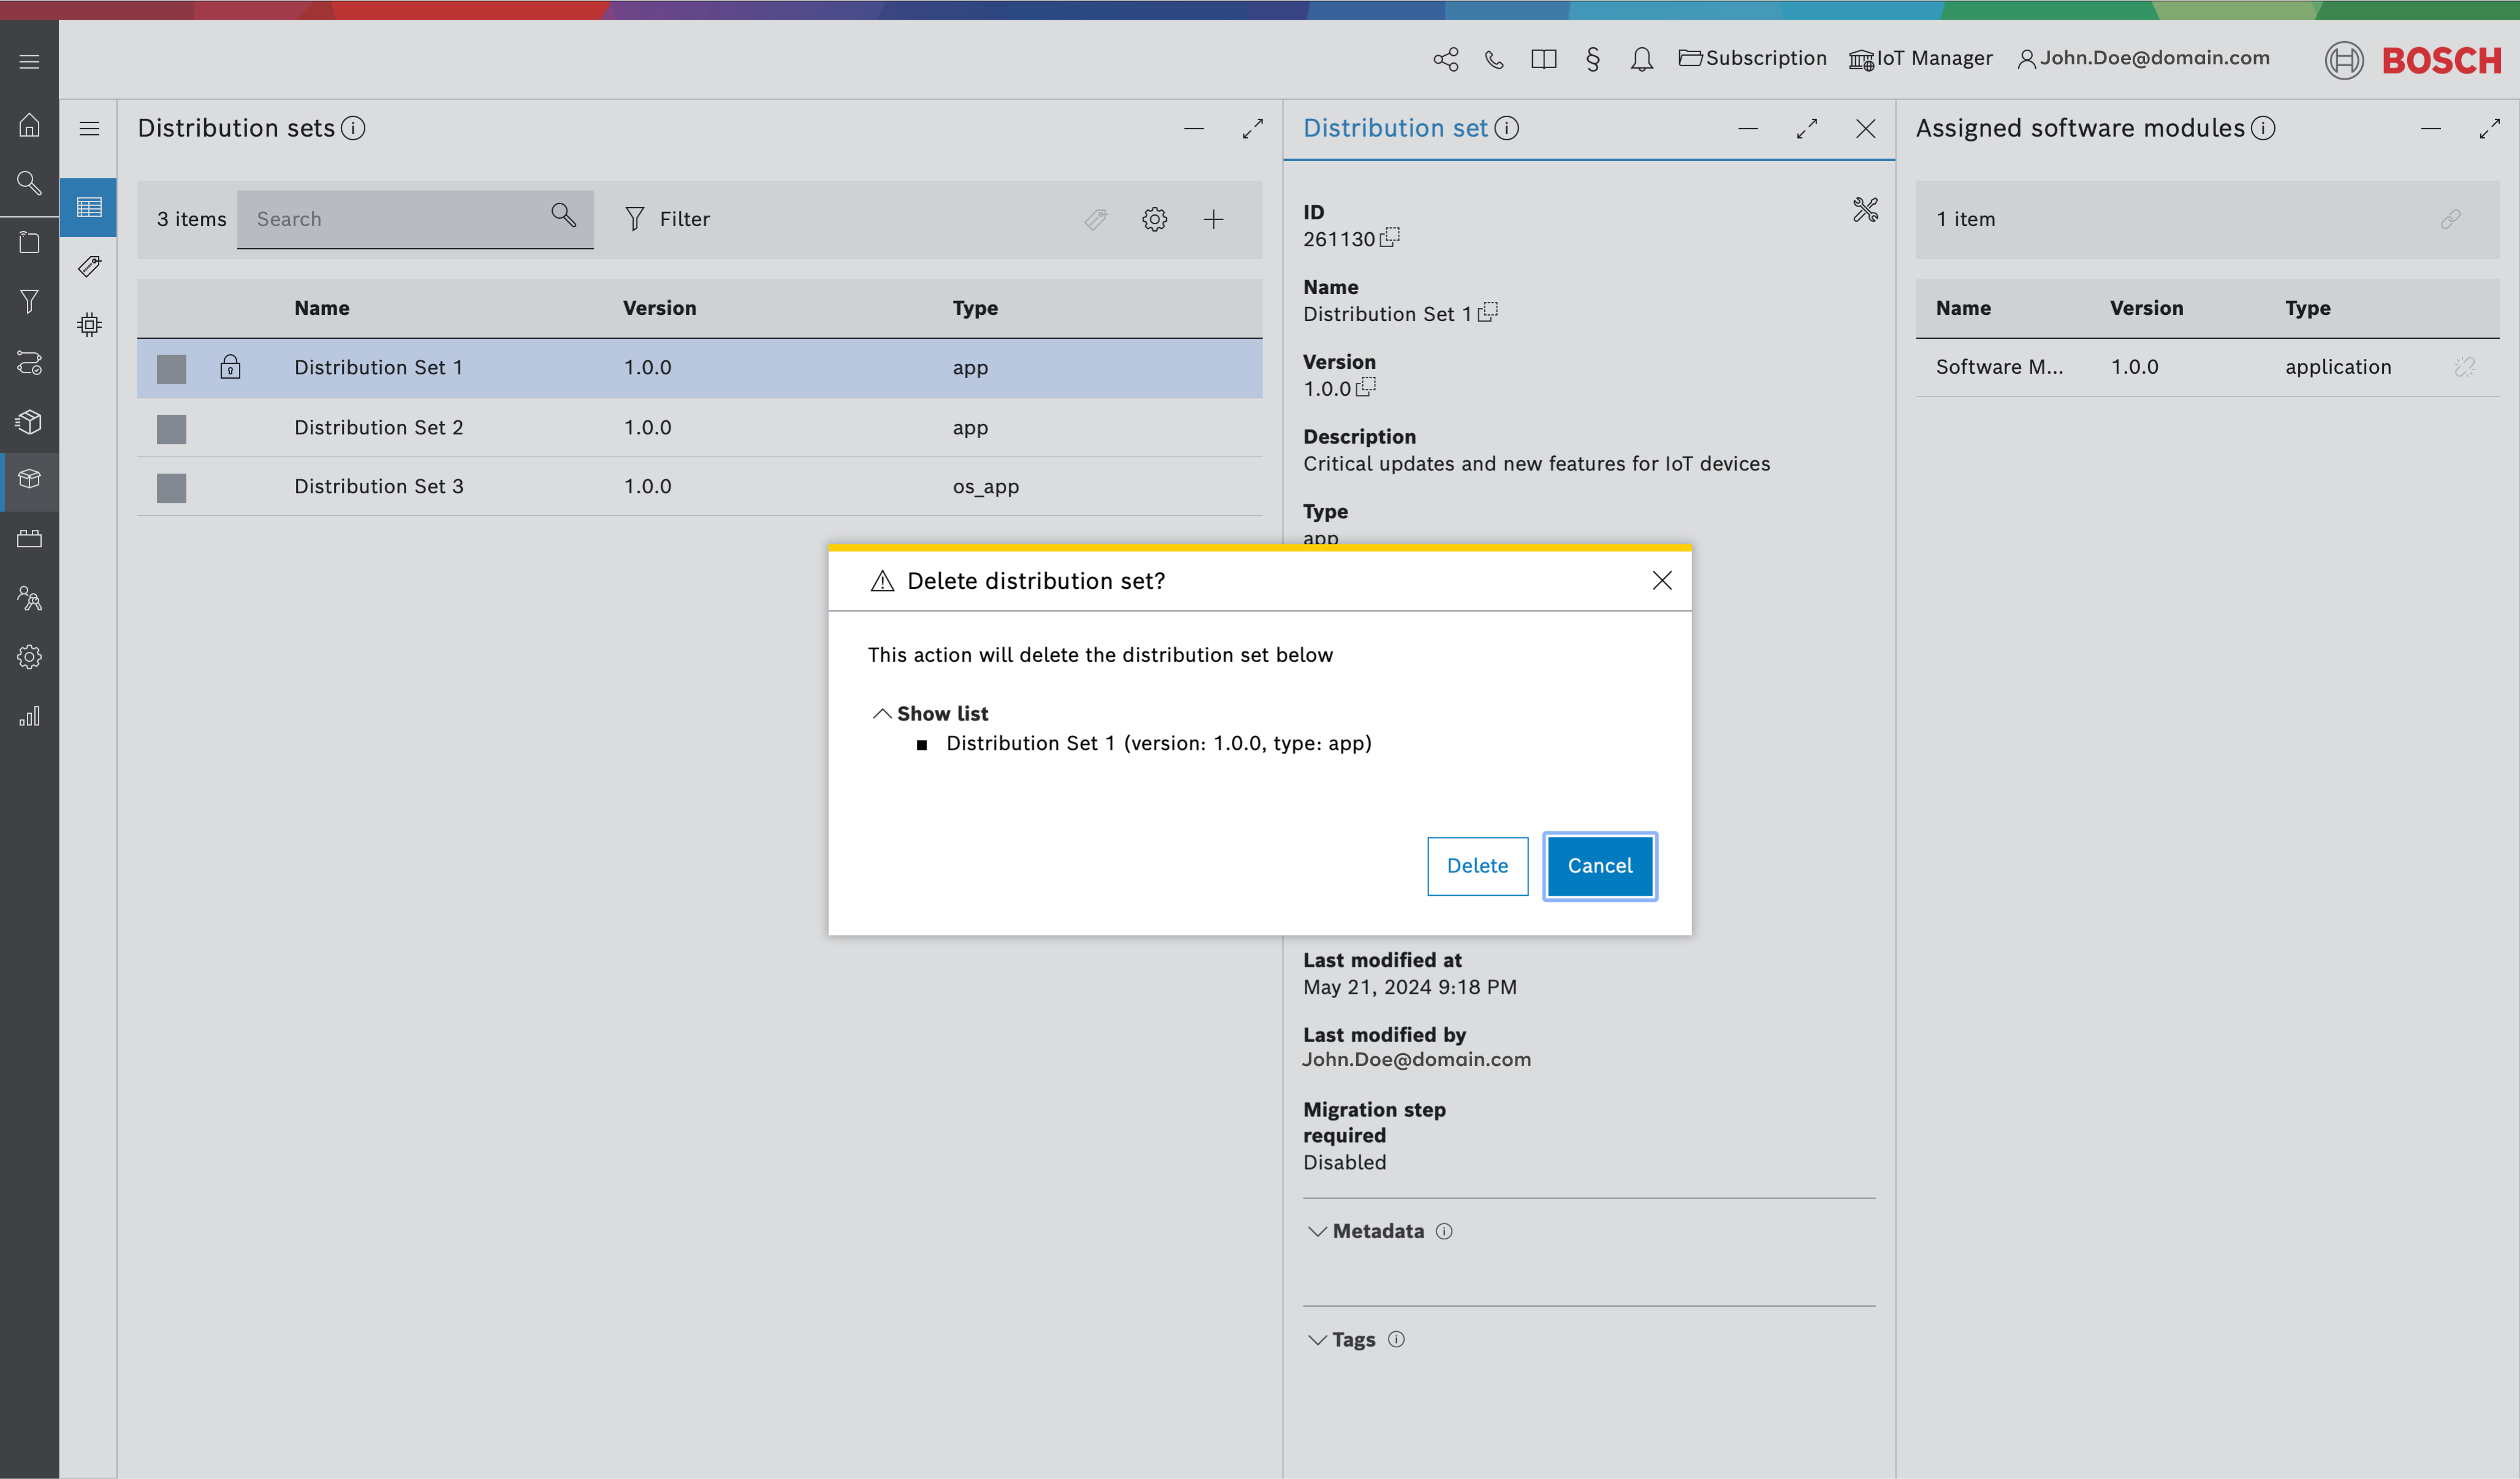This screenshot has height=1479, width=2520.
Task: Click the edit tools icon in details panel
Action: [1865, 209]
